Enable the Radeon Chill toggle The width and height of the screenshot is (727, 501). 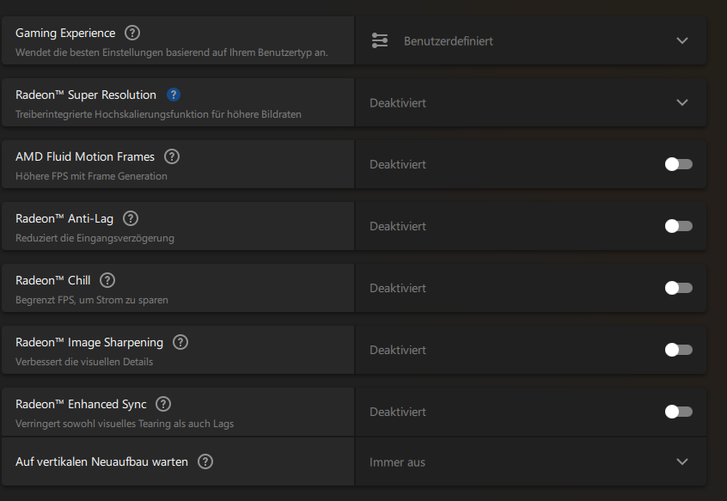coord(678,288)
